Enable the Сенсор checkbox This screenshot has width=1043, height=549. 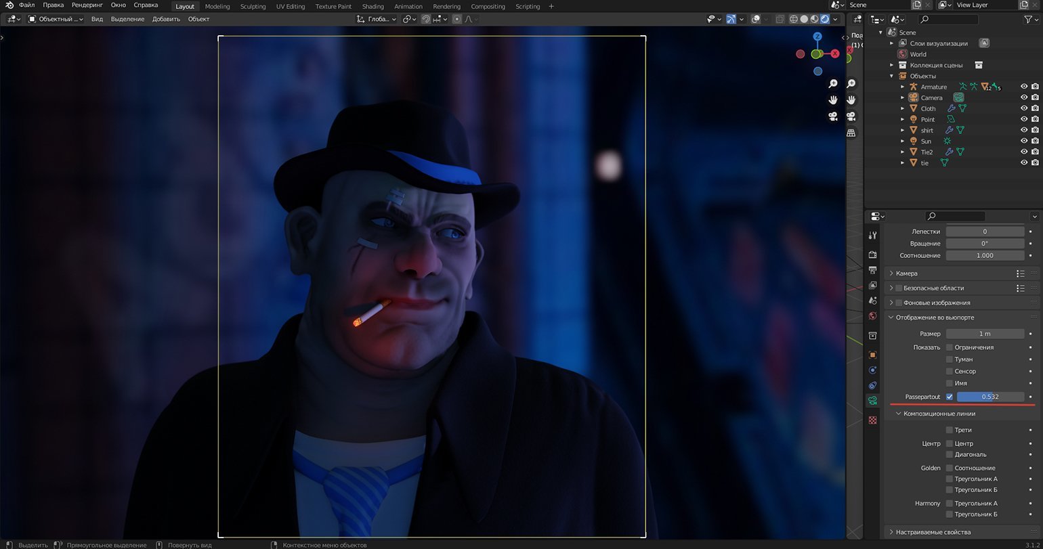pyautogui.click(x=949, y=372)
